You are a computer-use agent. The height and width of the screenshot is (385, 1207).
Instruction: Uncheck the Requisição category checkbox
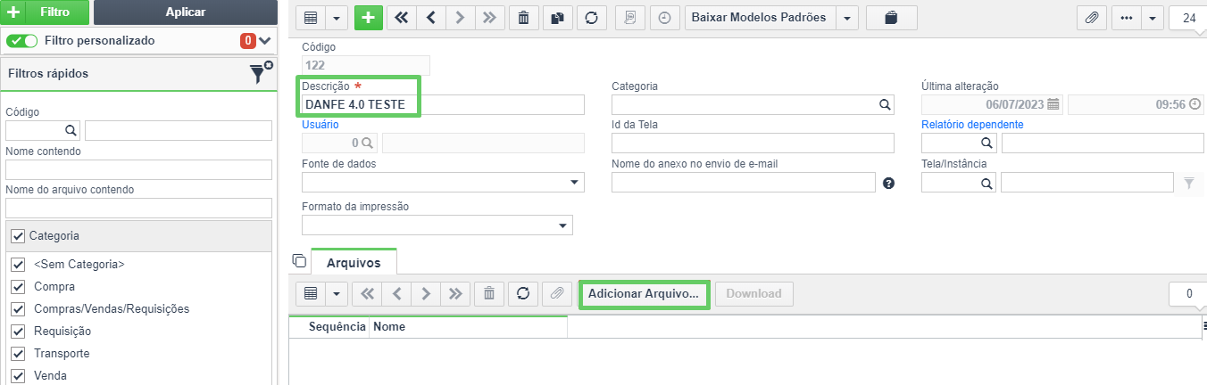(x=17, y=332)
